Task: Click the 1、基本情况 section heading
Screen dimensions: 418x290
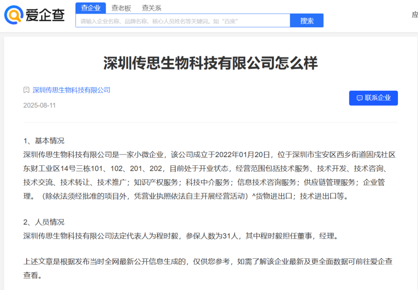Action: (x=44, y=140)
